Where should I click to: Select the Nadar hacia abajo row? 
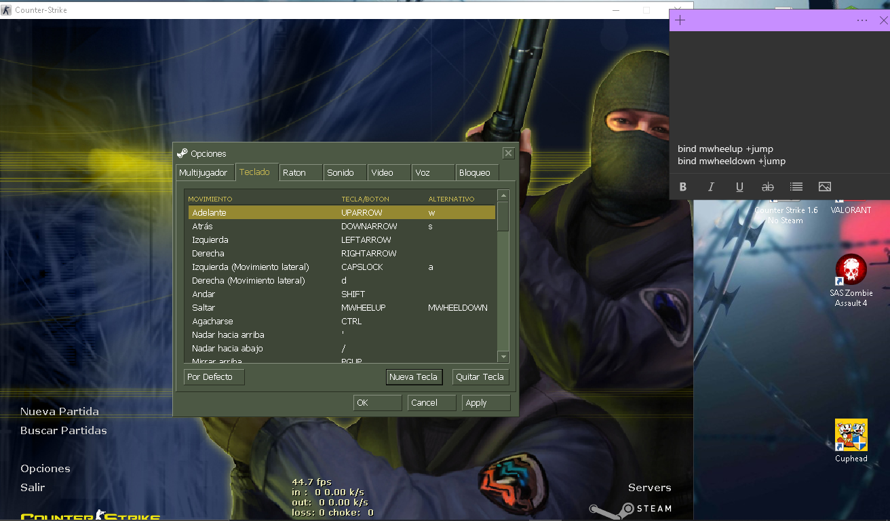[342, 348]
